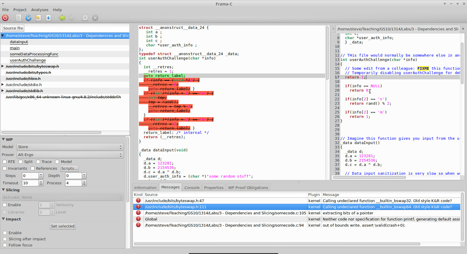Click error icon for somecode.c:94 message
Image resolution: width=467 pixels, height=254 pixels.
pos(138,225)
